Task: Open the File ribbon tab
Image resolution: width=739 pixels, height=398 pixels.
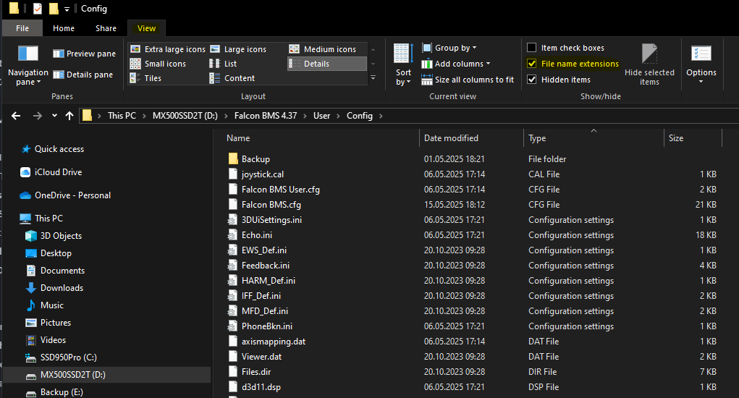Action: click(22, 28)
